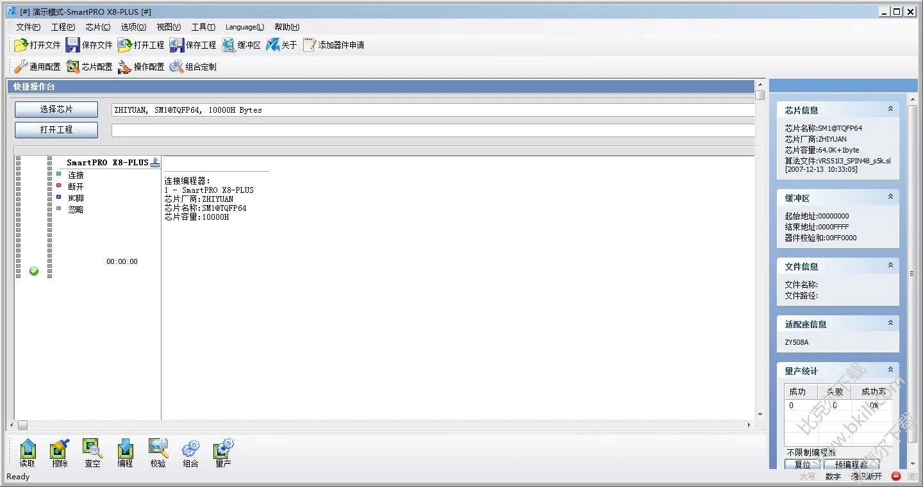
Task: Open the 工程(P) menu
Action: tap(63, 27)
